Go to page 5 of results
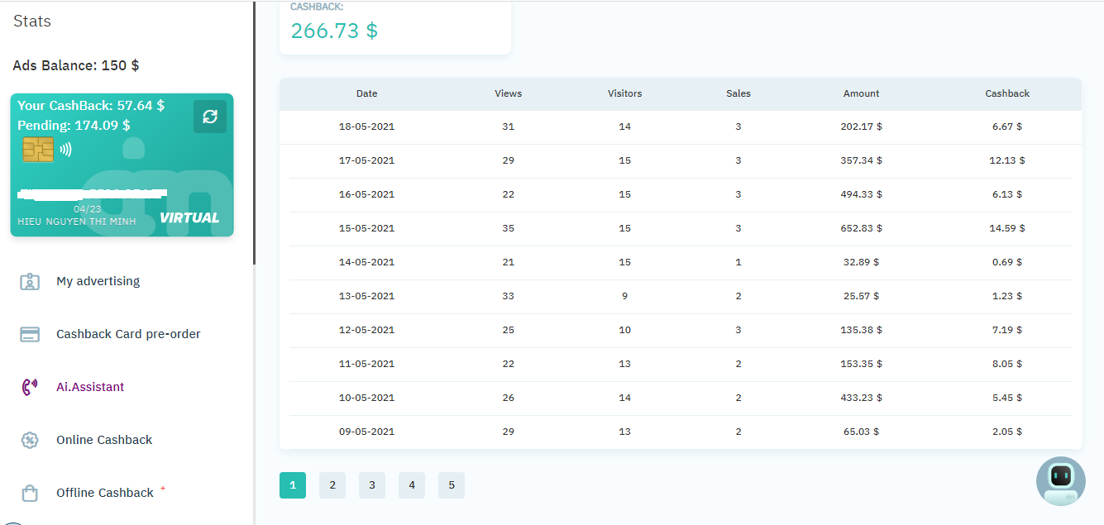Image resolution: width=1104 pixels, height=525 pixels. (452, 485)
